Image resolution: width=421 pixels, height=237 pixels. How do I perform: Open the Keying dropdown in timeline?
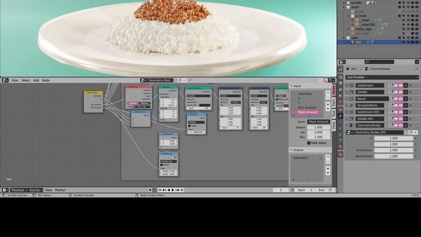coord(36,190)
